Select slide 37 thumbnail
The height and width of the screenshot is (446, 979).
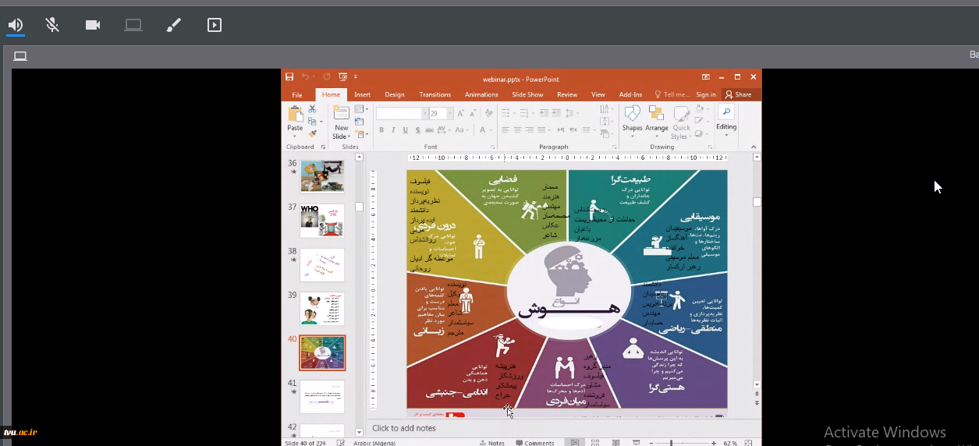322,221
